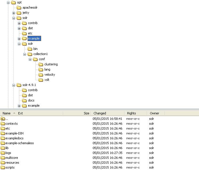Select the exampledocs folder in file list
Screen dimensions: 199x170
pos(16,138)
